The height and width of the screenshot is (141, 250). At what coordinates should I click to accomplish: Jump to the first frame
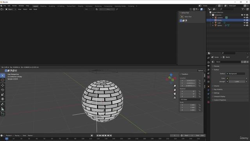point(98,136)
